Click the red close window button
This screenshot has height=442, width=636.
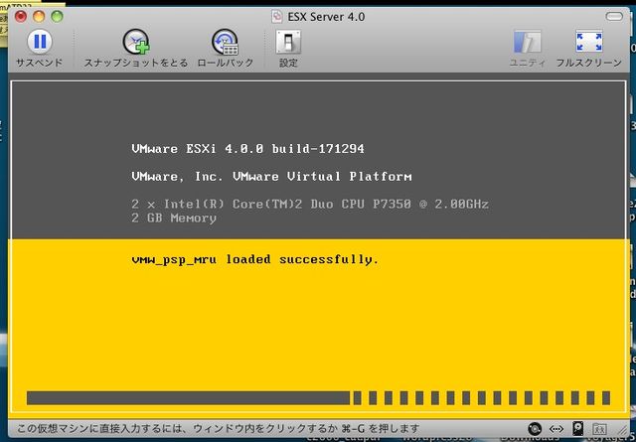(21, 16)
